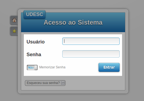
Task: Click the Senha field label
Action: [34, 55]
